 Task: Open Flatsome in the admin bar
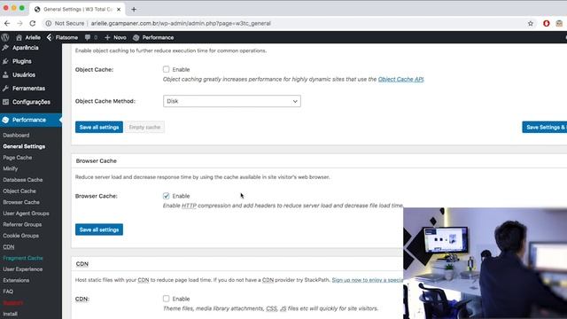point(62,37)
